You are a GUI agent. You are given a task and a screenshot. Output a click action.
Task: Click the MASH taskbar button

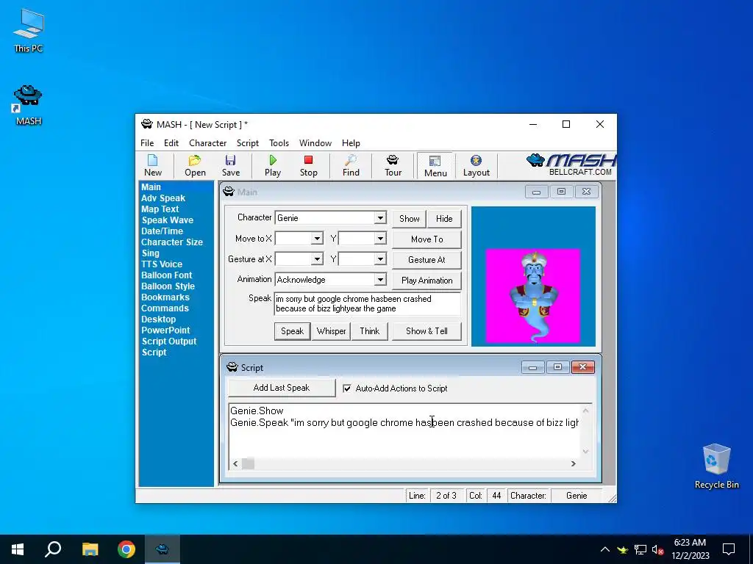163,549
